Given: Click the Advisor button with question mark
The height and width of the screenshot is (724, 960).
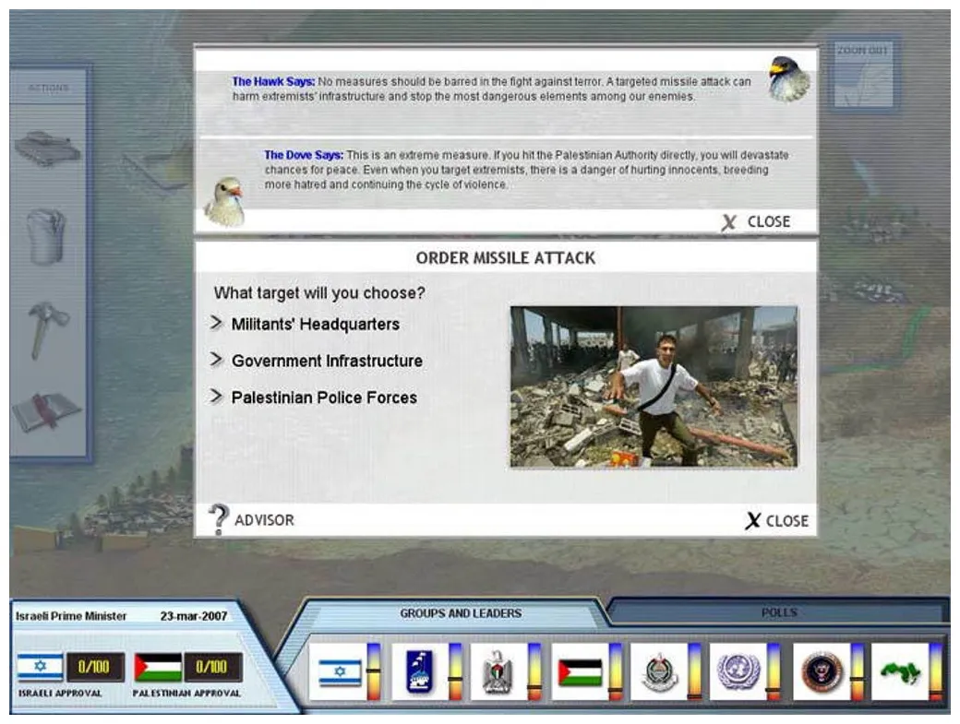Looking at the screenshot, I should pos(252,520).
